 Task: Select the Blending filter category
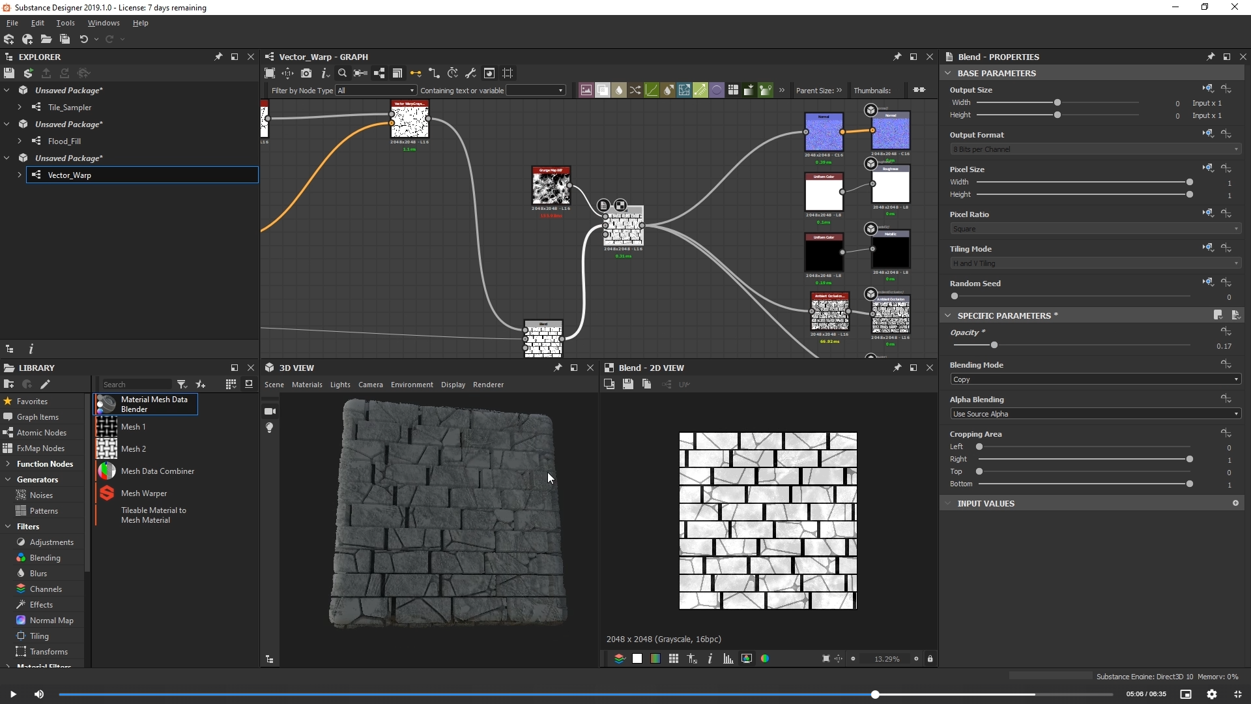click(45, 558)
